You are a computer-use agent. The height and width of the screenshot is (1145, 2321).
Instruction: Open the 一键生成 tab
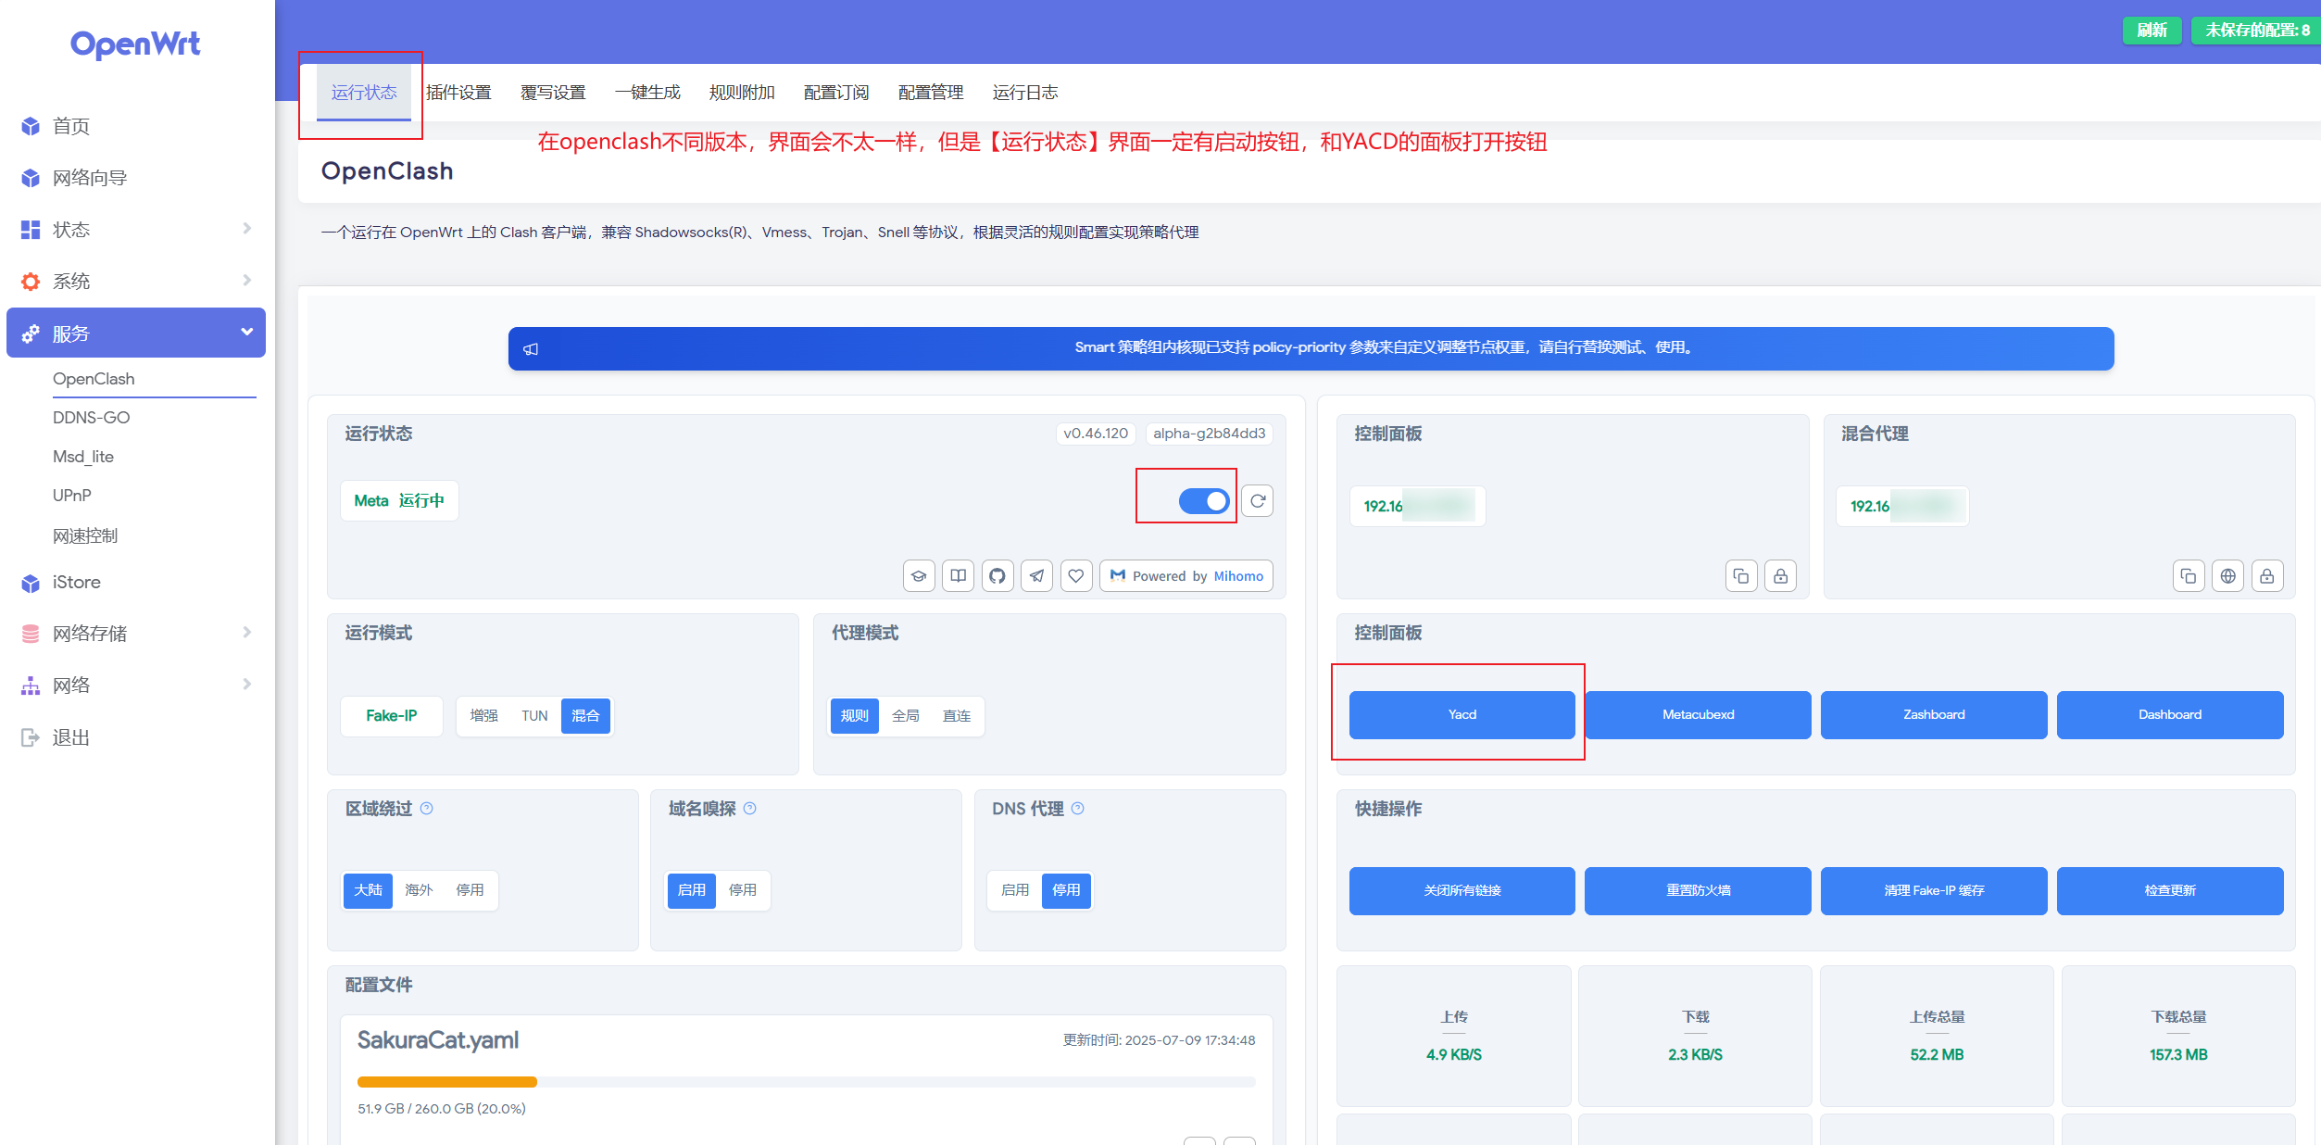pyautogui.click(x=647, y=93)
